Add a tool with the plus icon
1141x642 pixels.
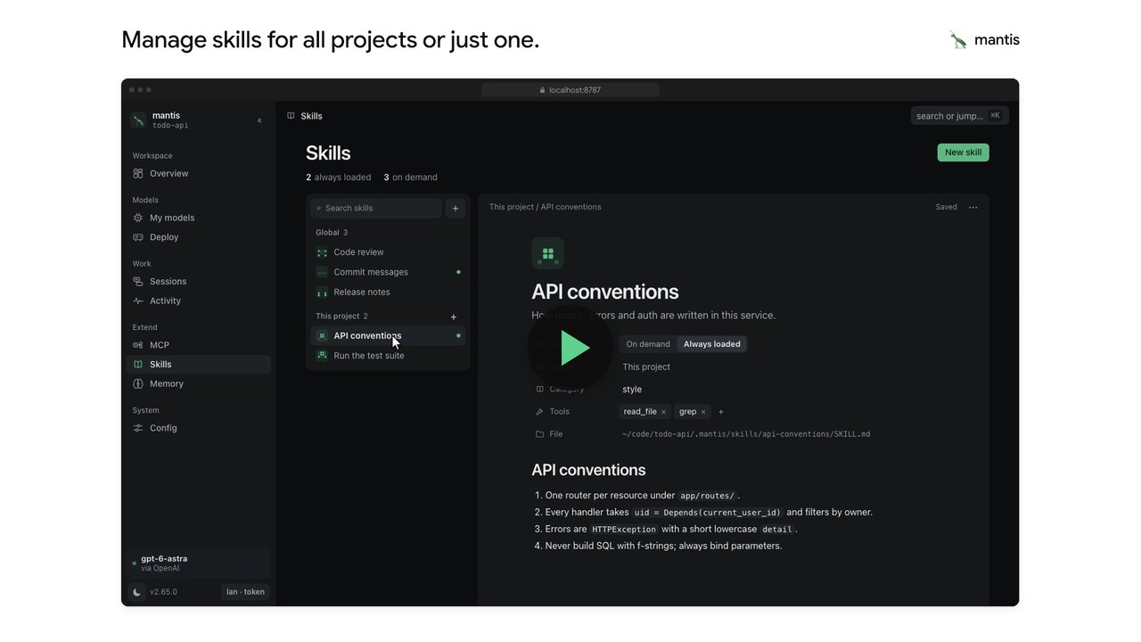pos(721,412)
